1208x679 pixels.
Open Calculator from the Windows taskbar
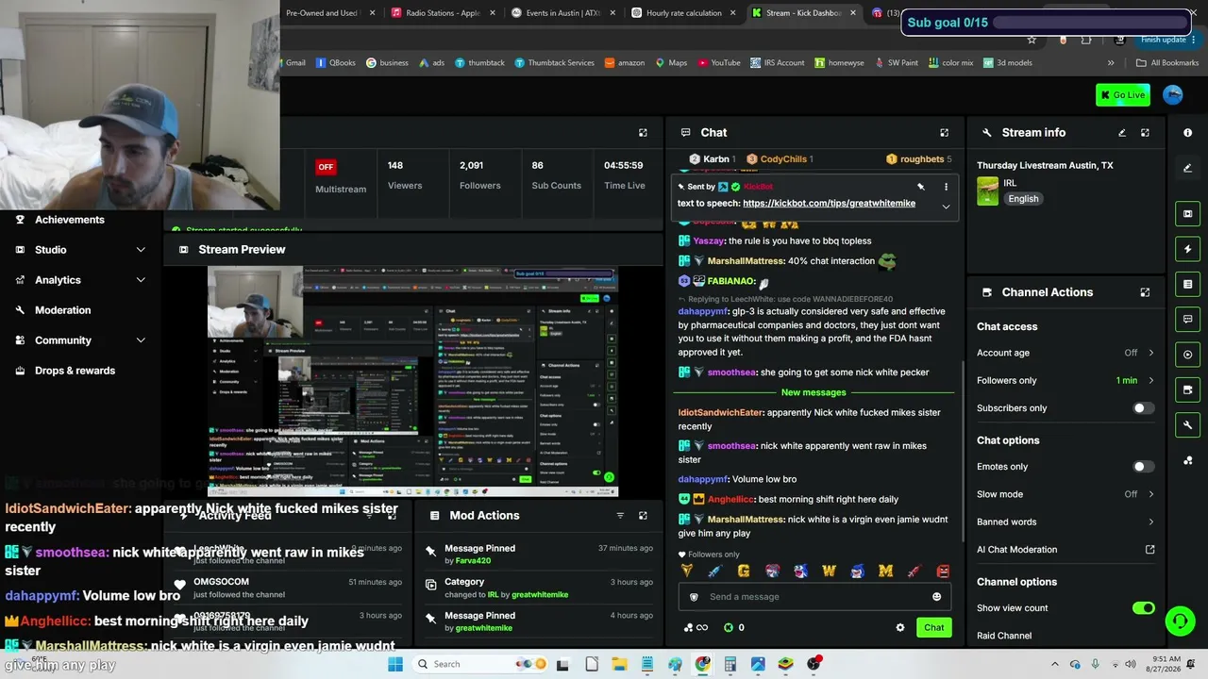730,664
